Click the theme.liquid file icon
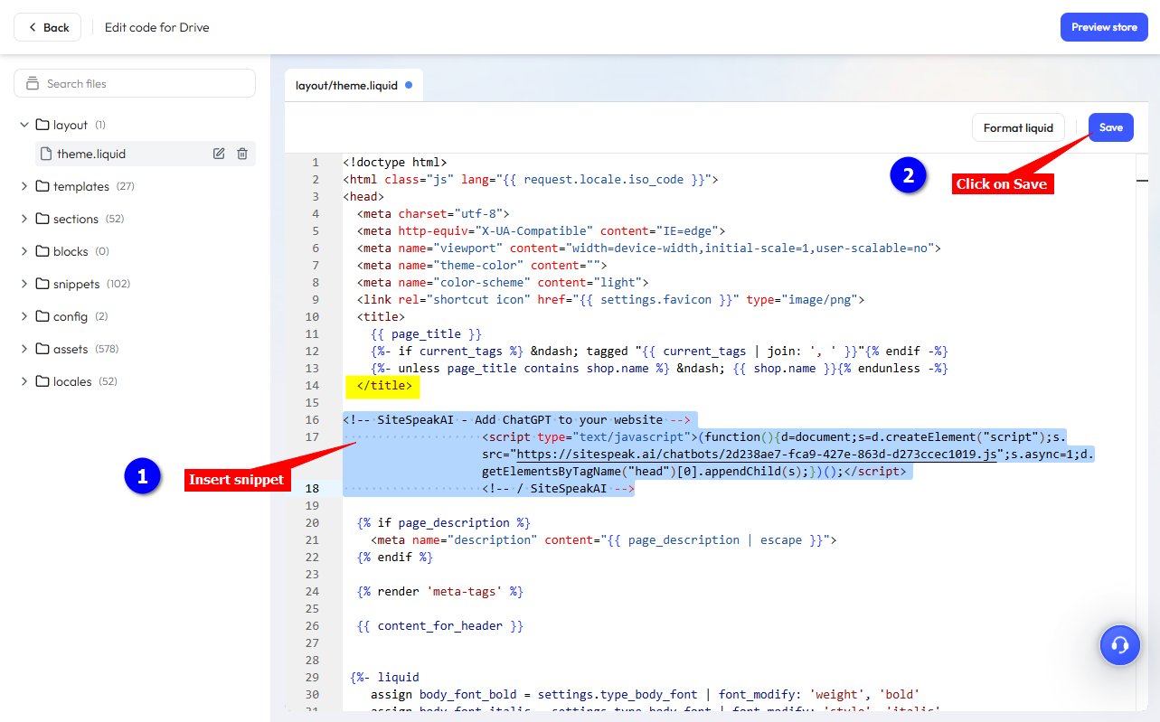Image resolution: width=1160 pixels, height=722 pixels. tap(46, 154)
